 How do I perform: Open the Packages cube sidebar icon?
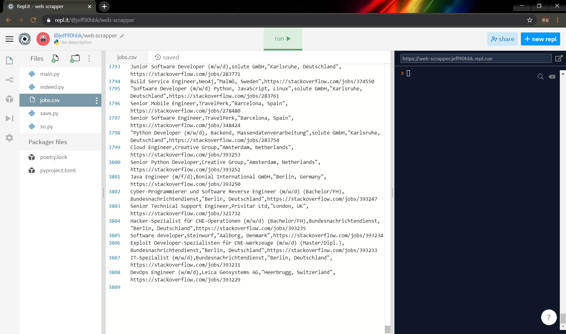pos(10,99)
